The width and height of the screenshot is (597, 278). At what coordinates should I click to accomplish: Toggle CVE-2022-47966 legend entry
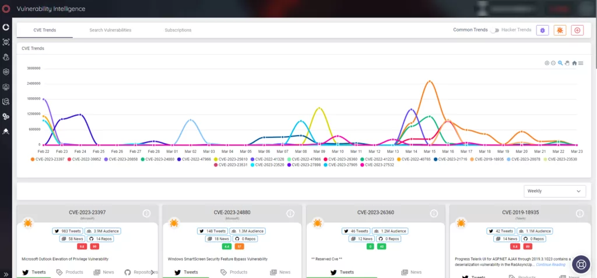pyautogui.click(x=195, y=159)
